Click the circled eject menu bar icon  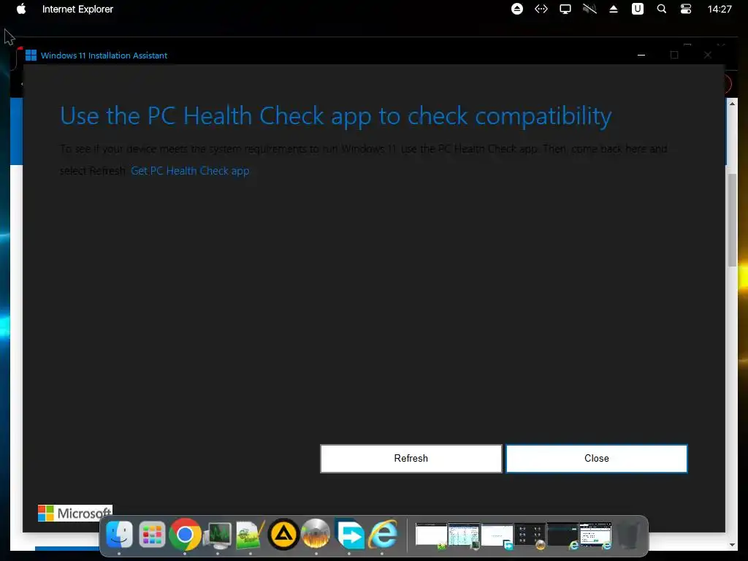pyautogui.click(x=517, y=9)
